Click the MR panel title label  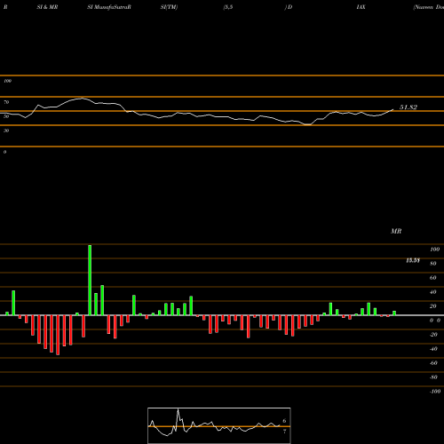point(396,231)
